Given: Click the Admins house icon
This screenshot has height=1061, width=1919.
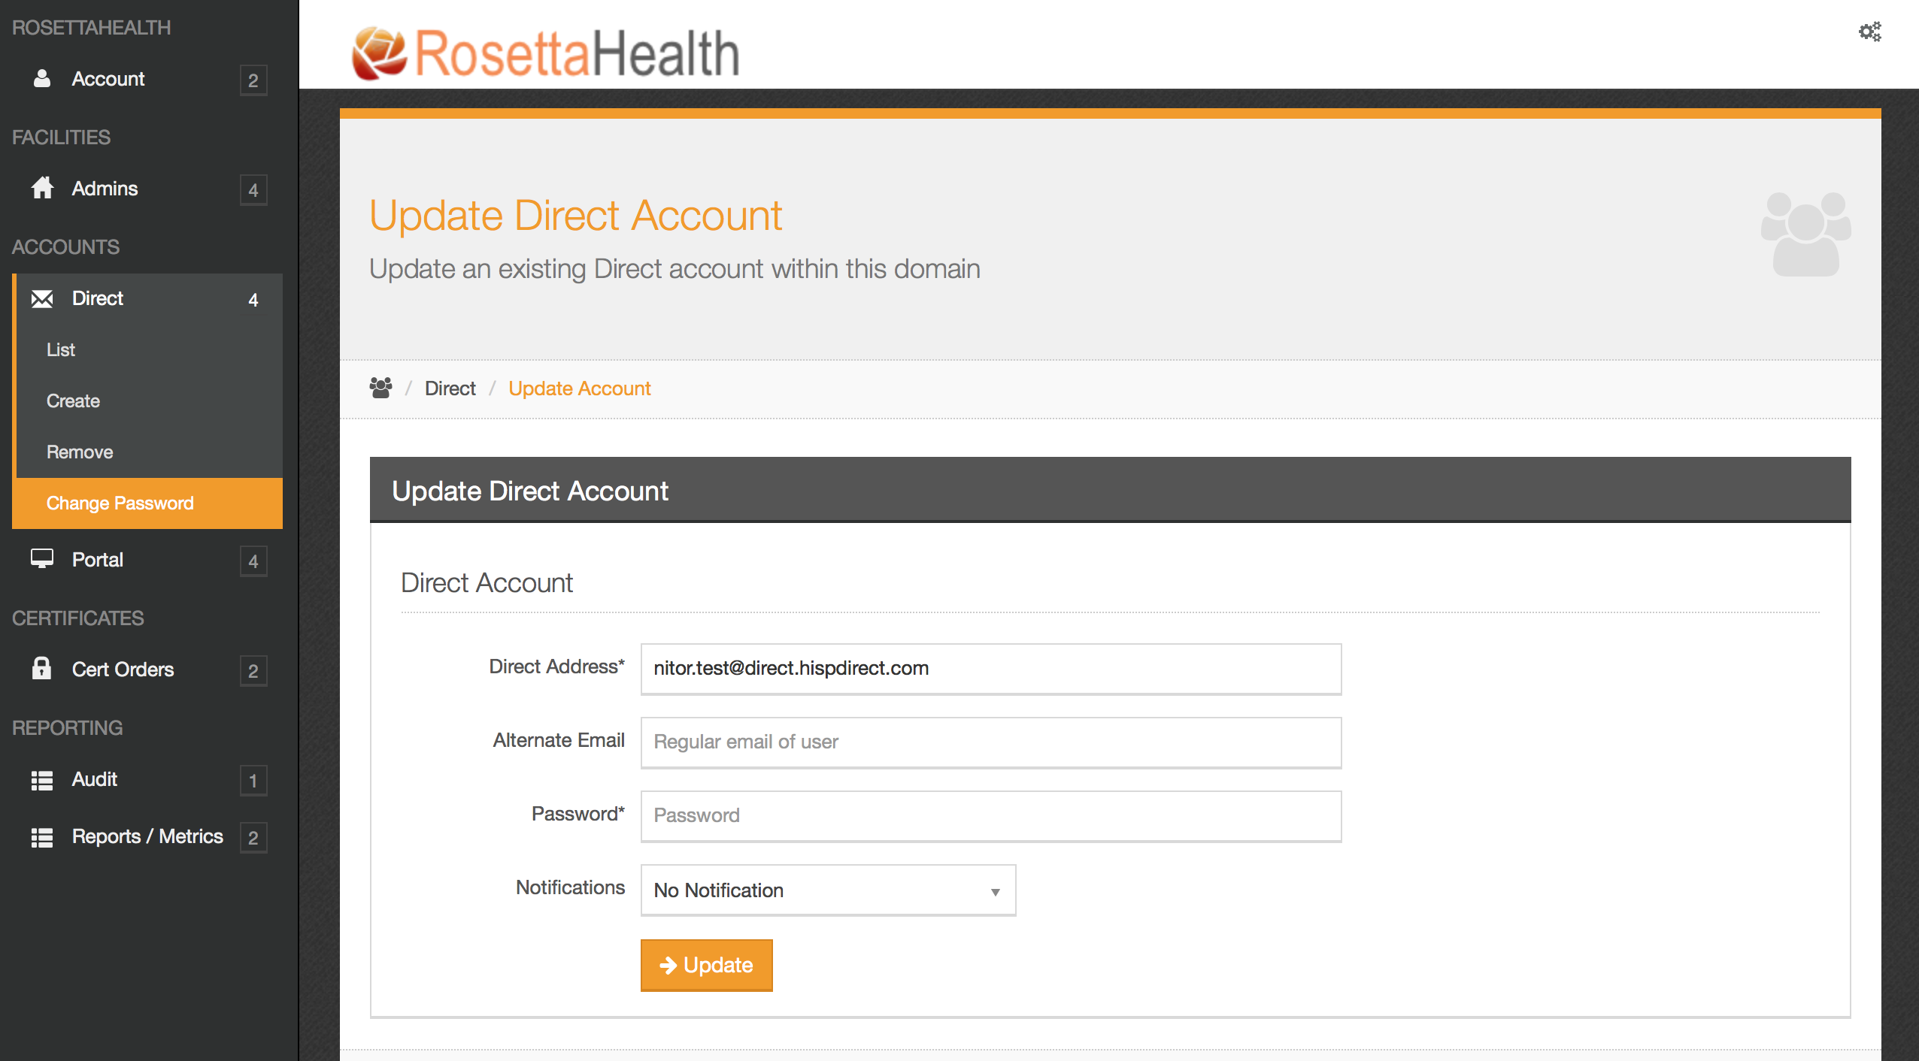Looking at the screenshot, I should click(x=42, y=188).
